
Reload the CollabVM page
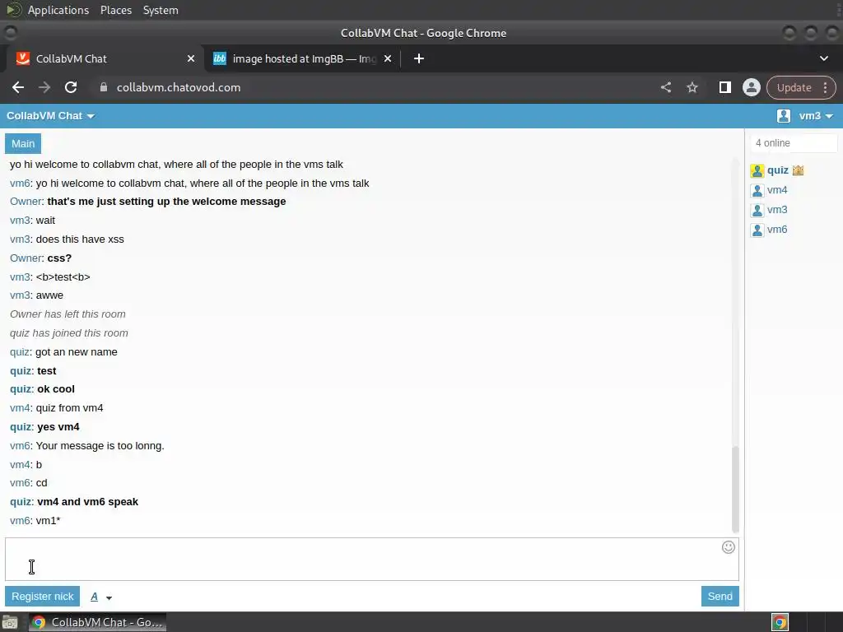point(71,87)
